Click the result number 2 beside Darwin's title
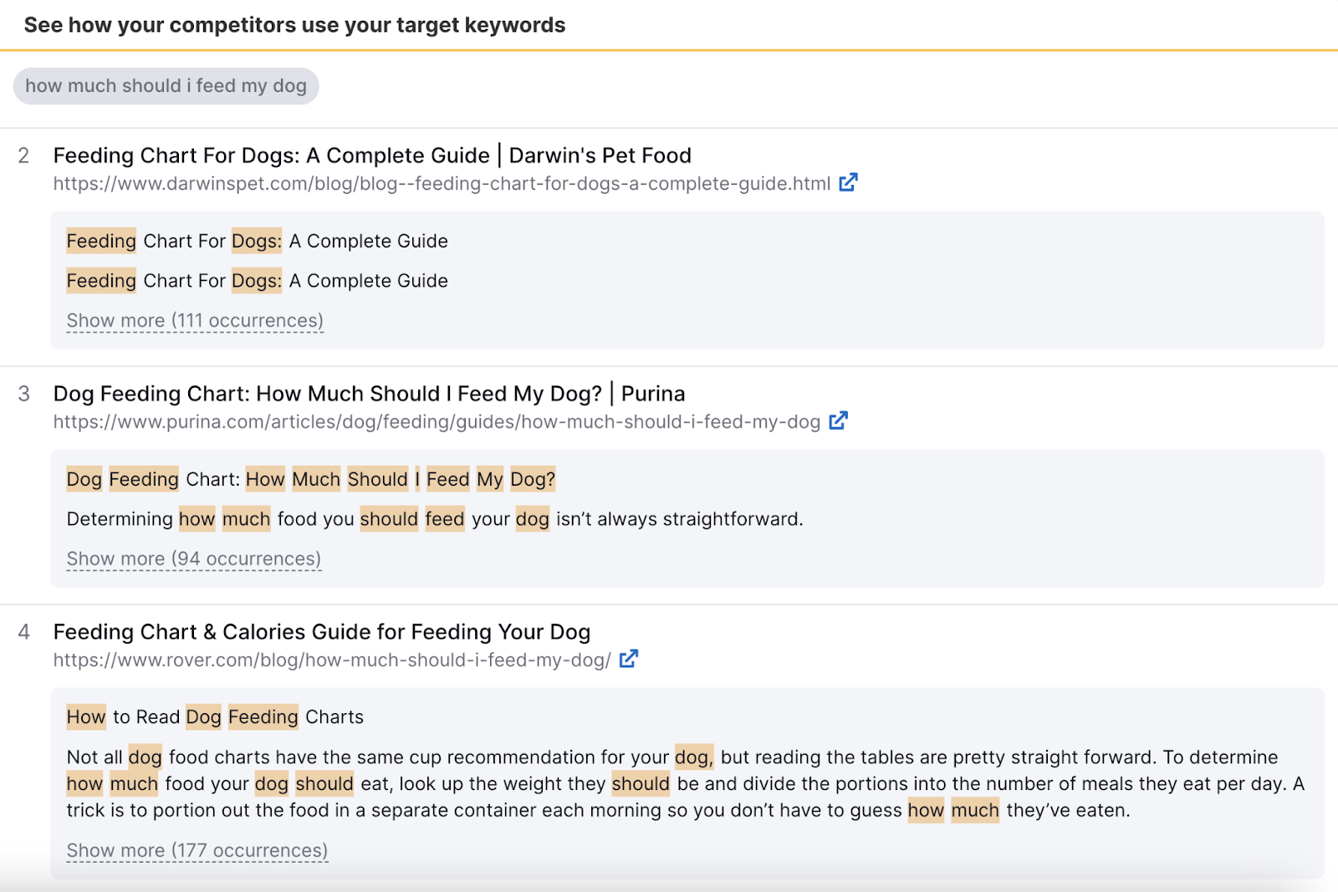1338x892 pixels. click(x=23, y=155)
